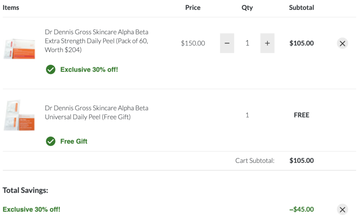This screenshot has width=358, height=222.
Task: Decrease quantity of Extra Strength Daily Peel
Action: pyautogui.click(x=227, y=43)
